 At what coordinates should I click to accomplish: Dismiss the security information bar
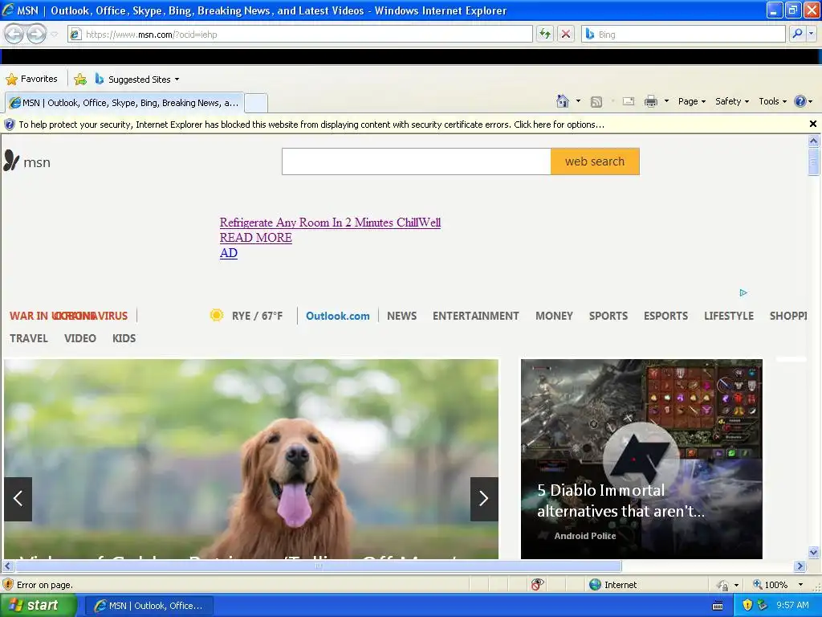click(x=813, y=124)
